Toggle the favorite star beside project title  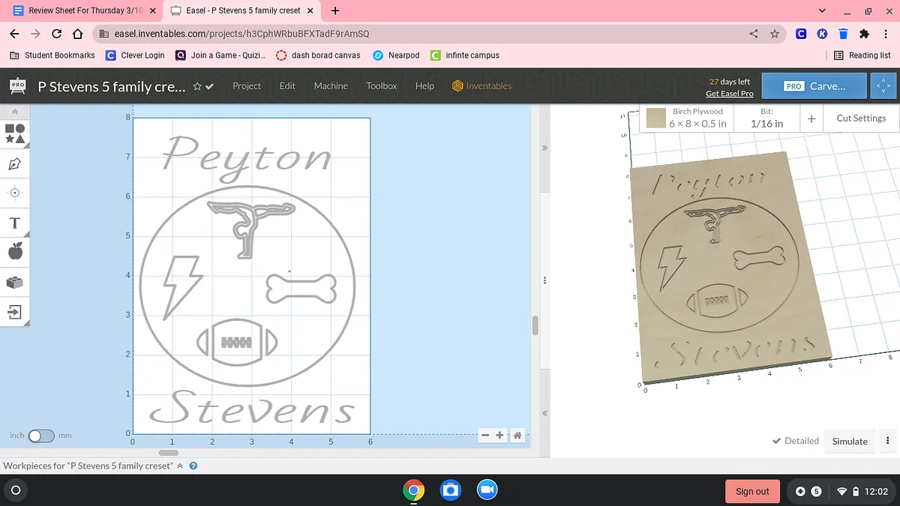pos(197,86)
